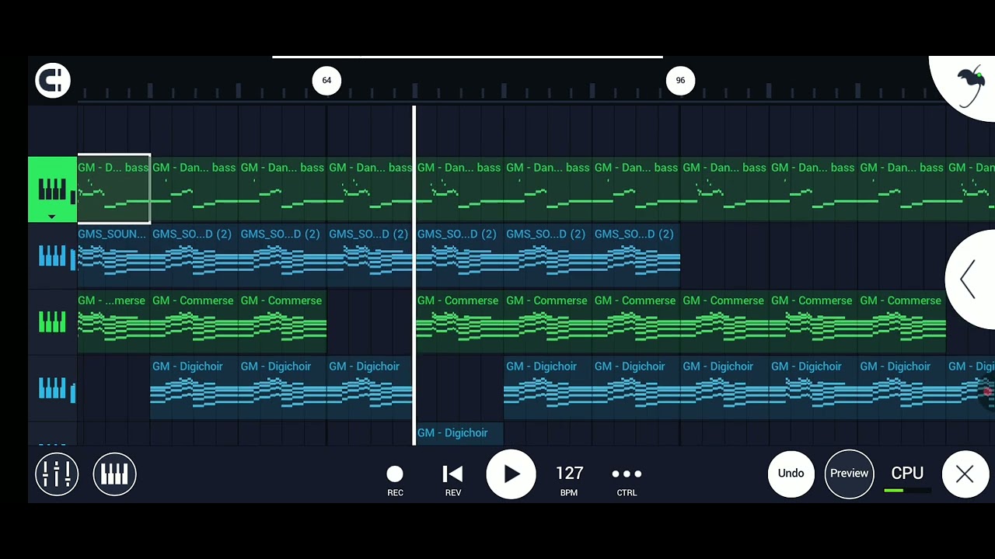Change the 127 BPM tempo

[569, 480]
